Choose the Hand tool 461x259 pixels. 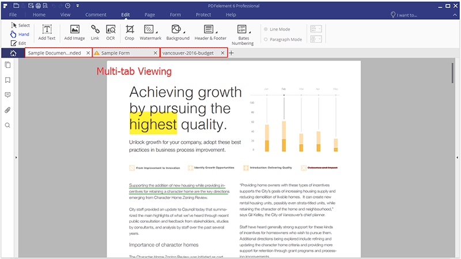20,35
